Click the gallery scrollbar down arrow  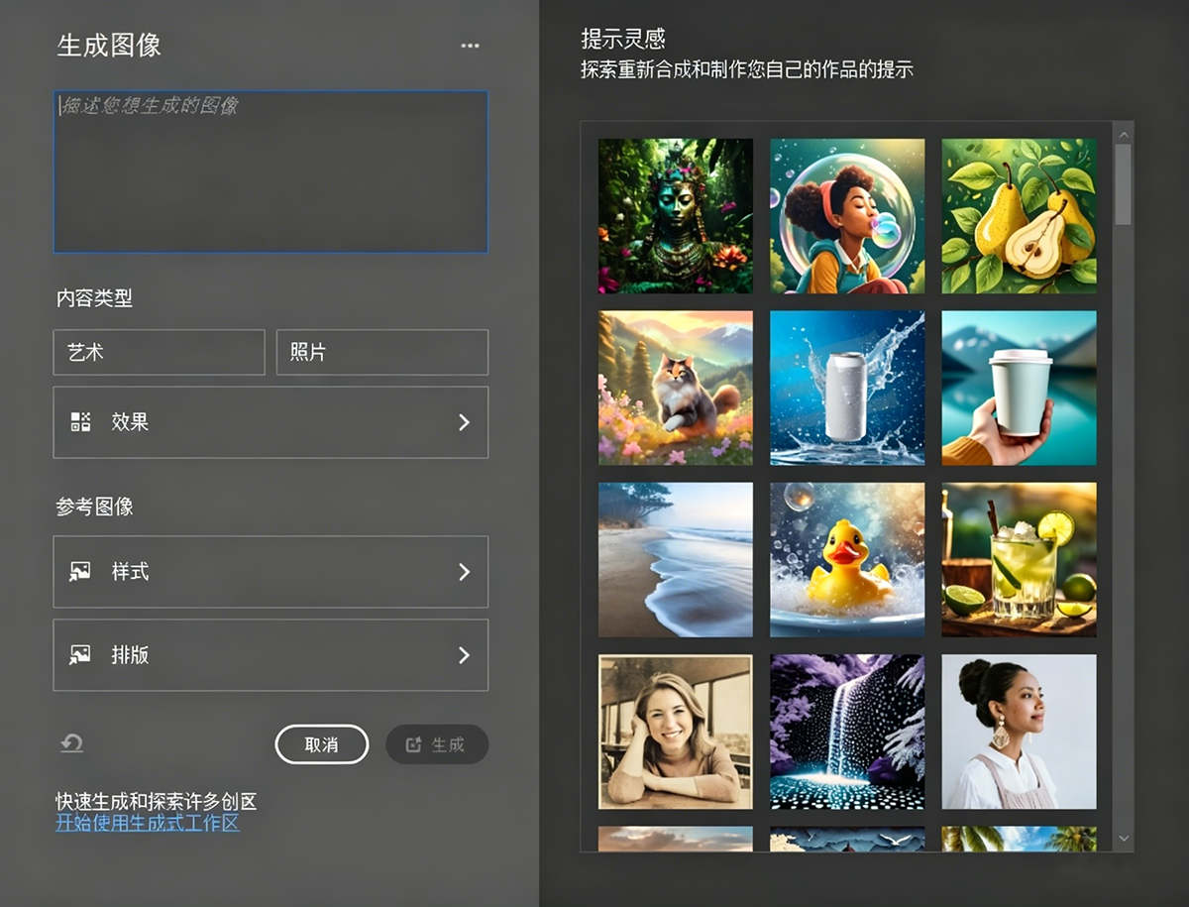[1123, 839]
